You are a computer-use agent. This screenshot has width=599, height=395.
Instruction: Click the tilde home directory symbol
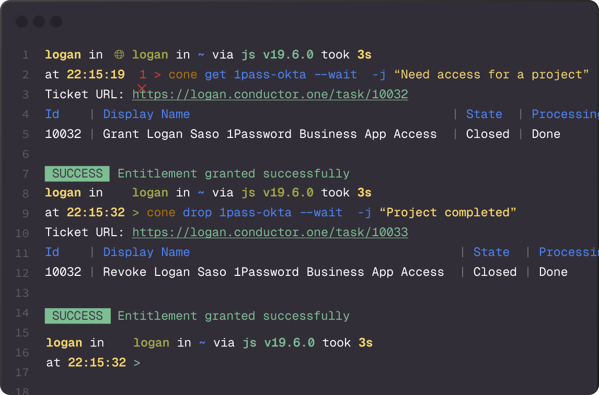point(201,54)
